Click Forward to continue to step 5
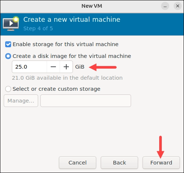 (161, 163)
